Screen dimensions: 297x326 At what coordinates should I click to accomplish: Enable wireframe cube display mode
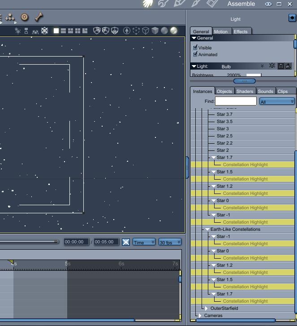146,31
